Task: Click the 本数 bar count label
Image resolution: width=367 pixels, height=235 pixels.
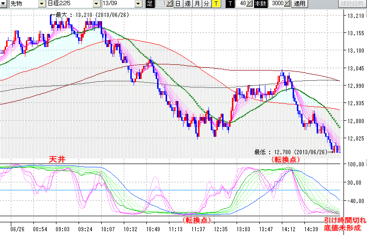Action: [260, 4]
